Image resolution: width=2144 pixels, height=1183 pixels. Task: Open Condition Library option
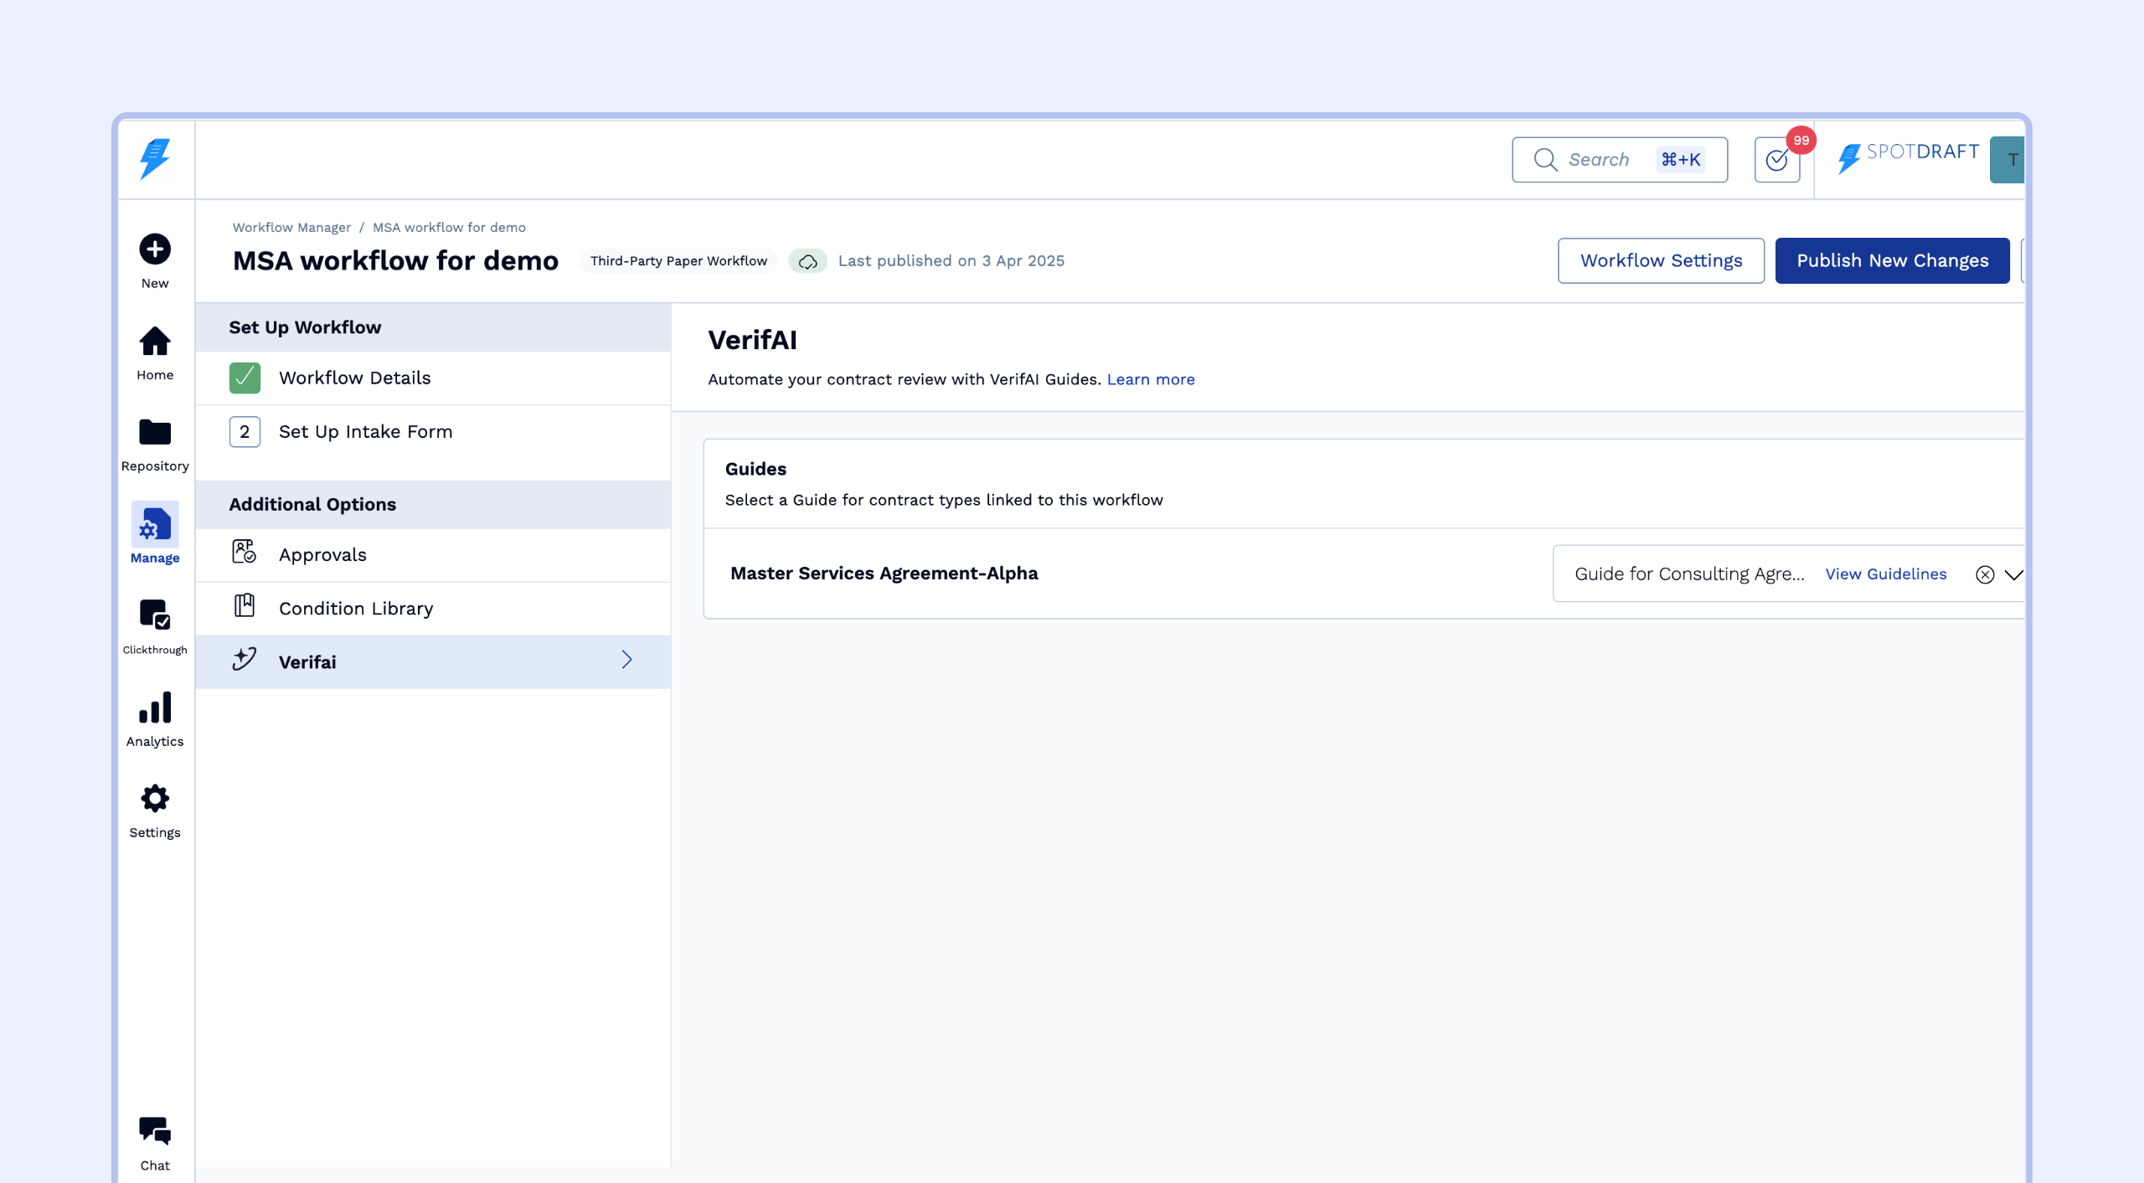coord(355,609)
